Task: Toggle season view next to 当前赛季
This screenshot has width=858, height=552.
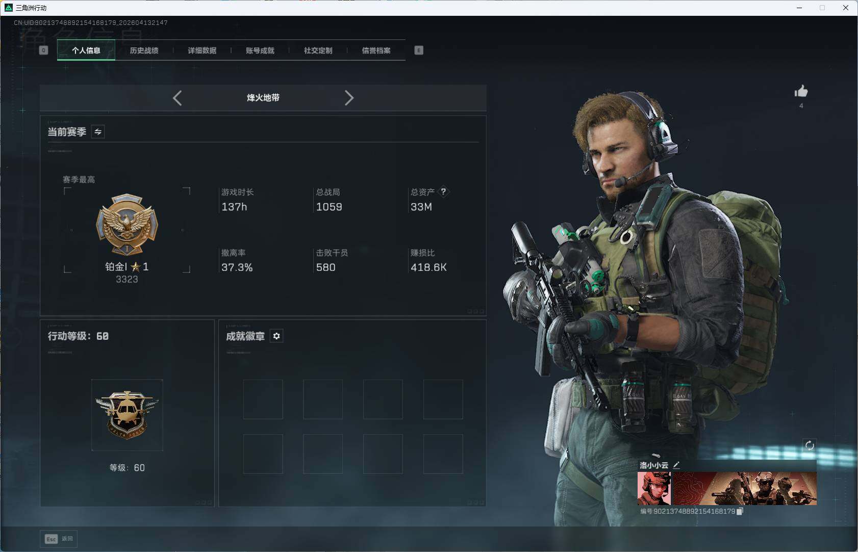Action: 98,132
